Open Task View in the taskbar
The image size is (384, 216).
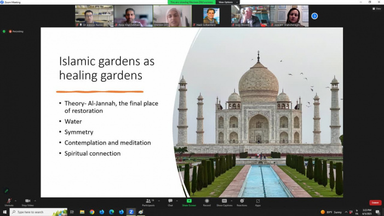coord(72,212)
